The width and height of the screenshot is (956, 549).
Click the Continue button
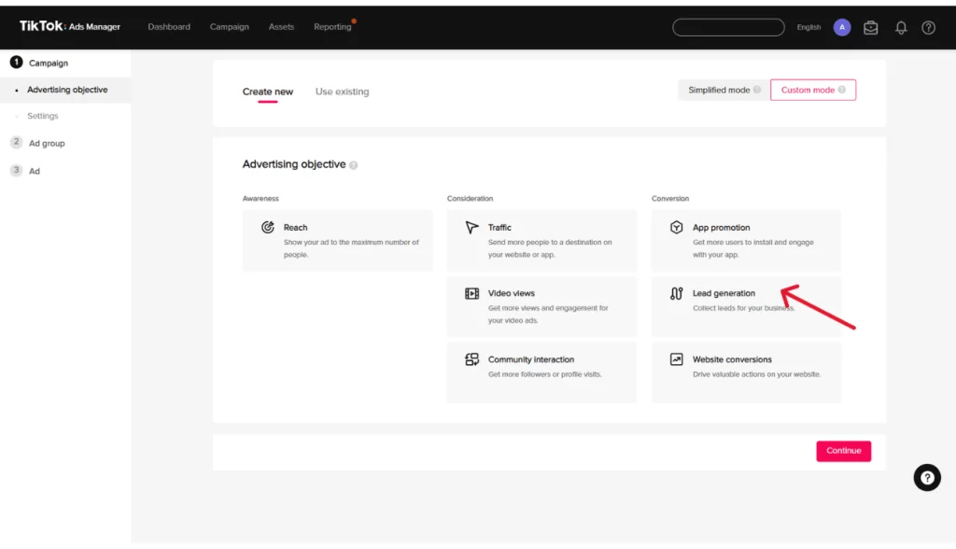coord(844,451)
